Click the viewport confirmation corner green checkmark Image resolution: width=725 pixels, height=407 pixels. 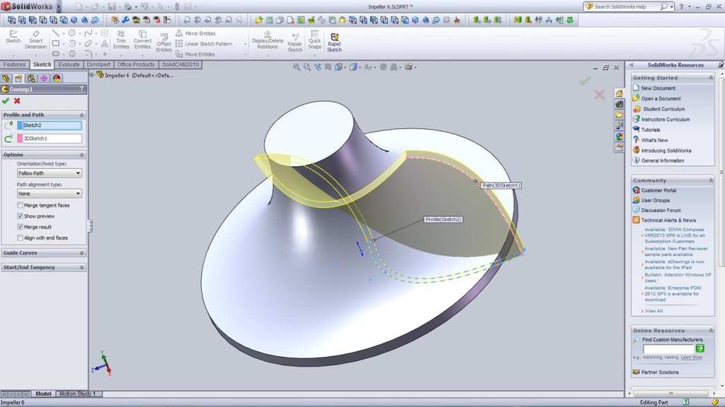585,81
